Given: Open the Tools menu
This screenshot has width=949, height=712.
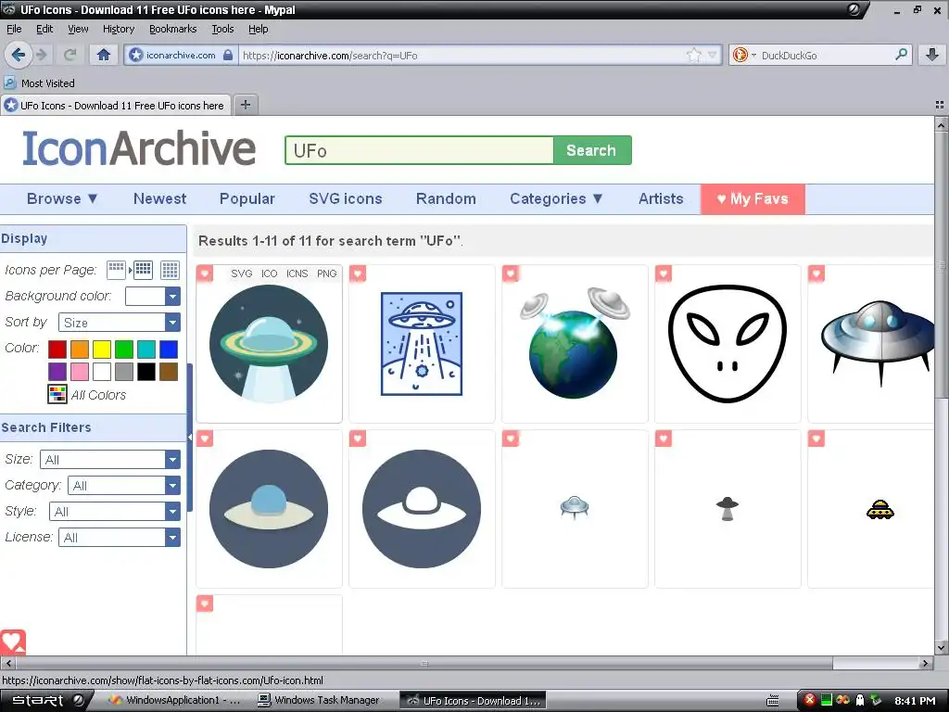Looking at the screenshot, I should (x=222, y=29).
